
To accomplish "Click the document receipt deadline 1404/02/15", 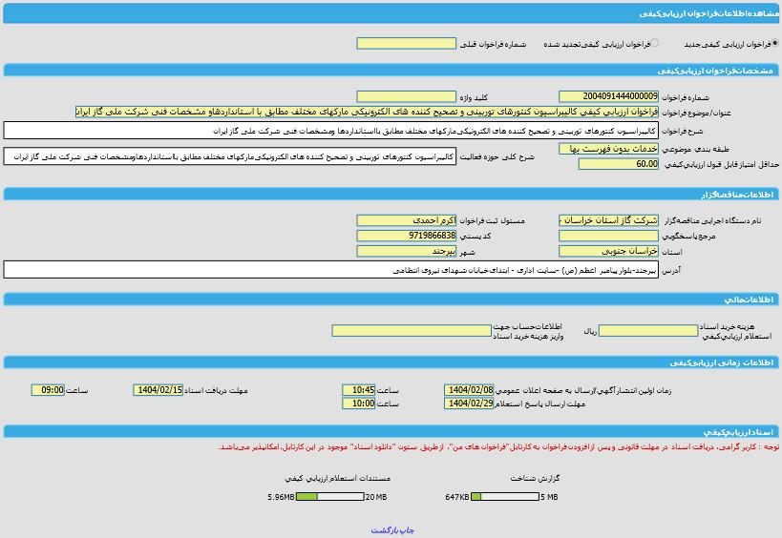I will coord(158,390).
